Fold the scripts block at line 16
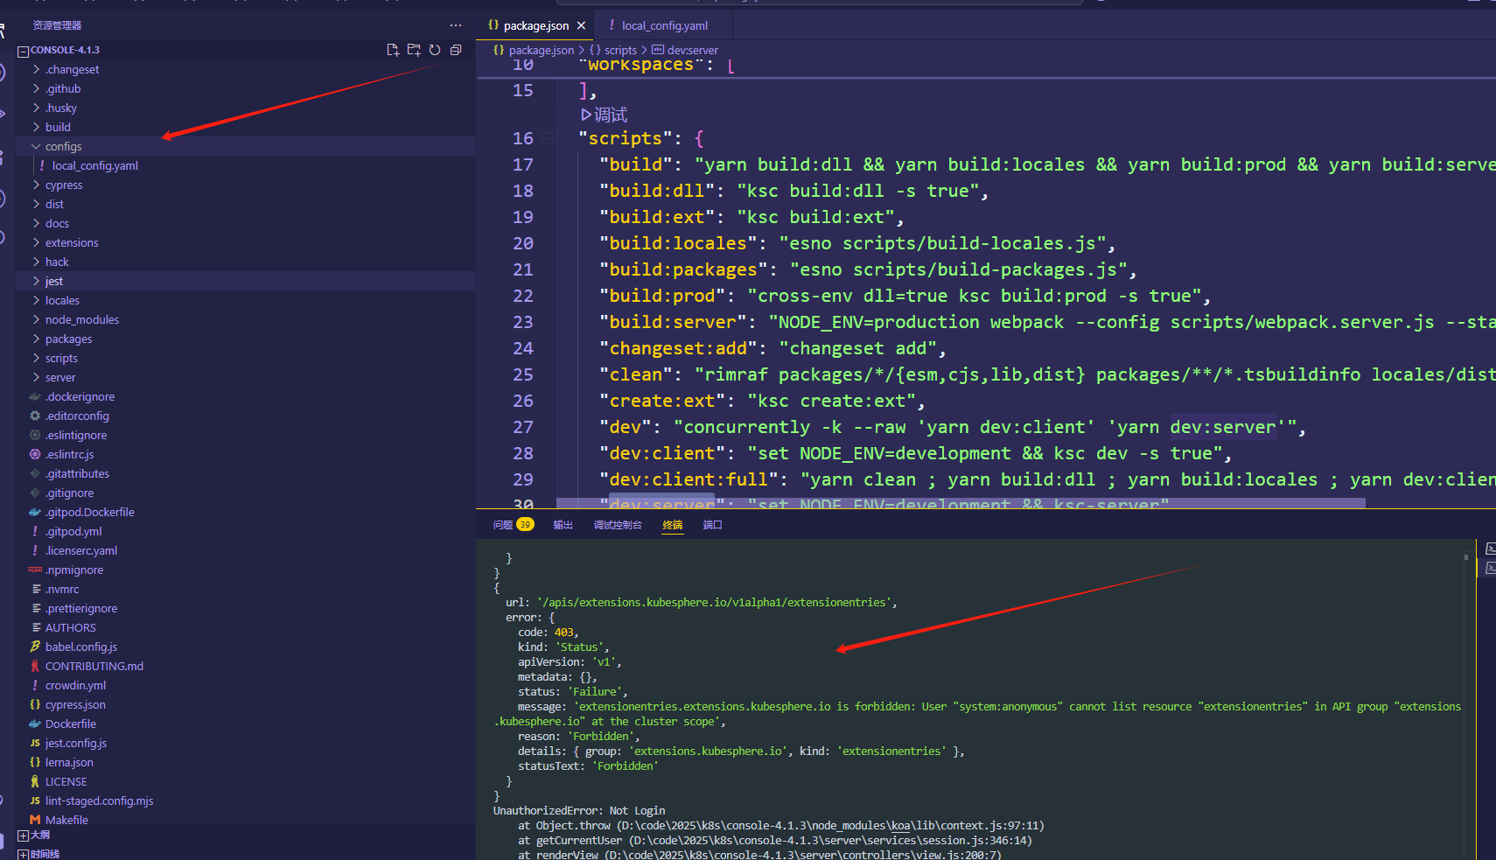This screenshot has width=1496, height=860. pyautogui.click(x=547, y=138)
